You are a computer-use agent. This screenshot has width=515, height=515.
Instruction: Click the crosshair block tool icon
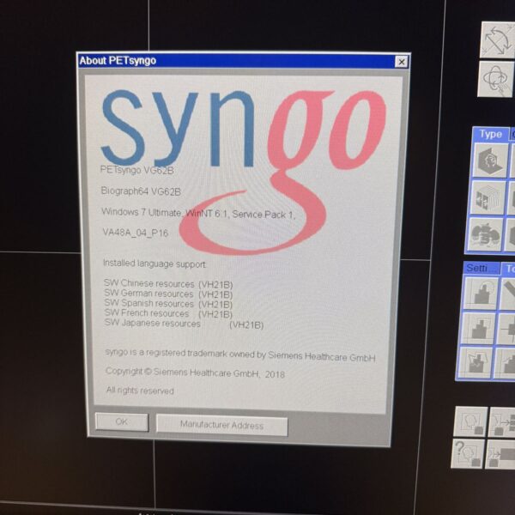(x=506, y=329)
